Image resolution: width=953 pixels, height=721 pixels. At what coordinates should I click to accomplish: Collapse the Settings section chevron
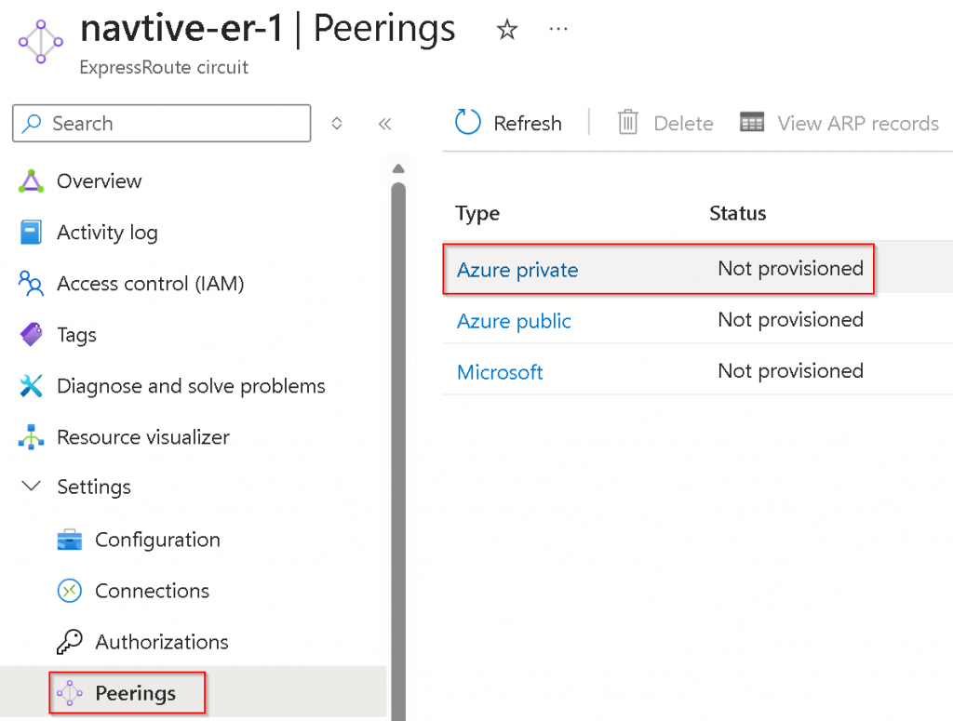click(x=32, y=487)
